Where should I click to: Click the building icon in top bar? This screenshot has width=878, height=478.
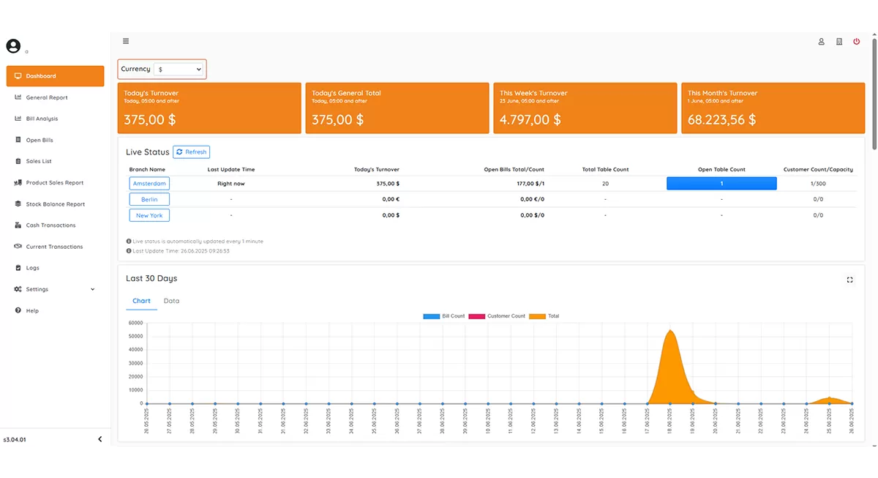click(x=839, y=42)
